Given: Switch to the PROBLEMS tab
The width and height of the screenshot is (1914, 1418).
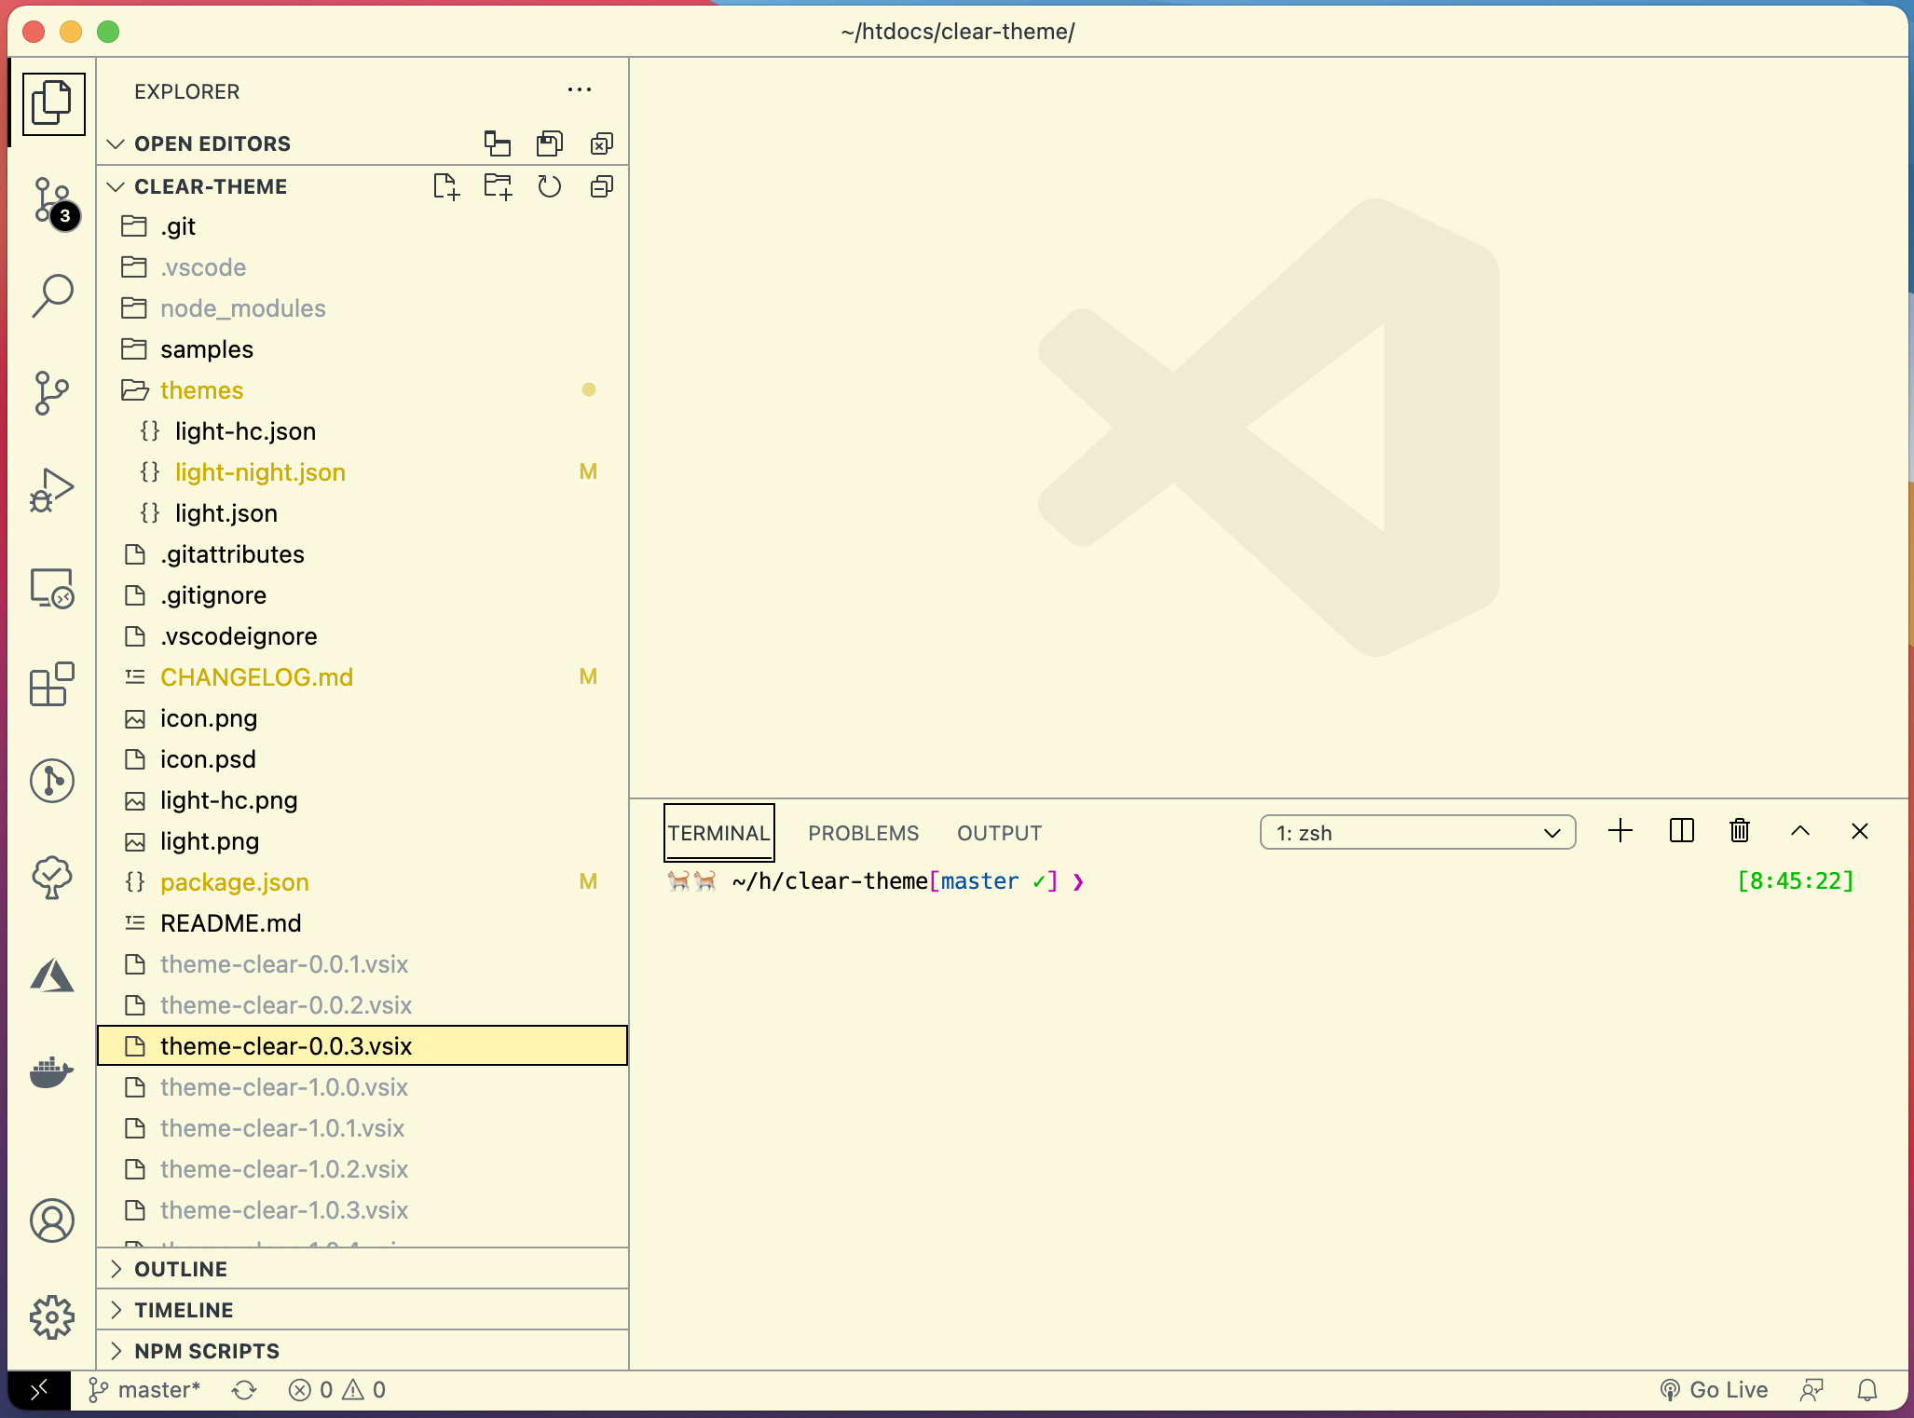Looking at the screenshot, I should [x=863, y=833].
